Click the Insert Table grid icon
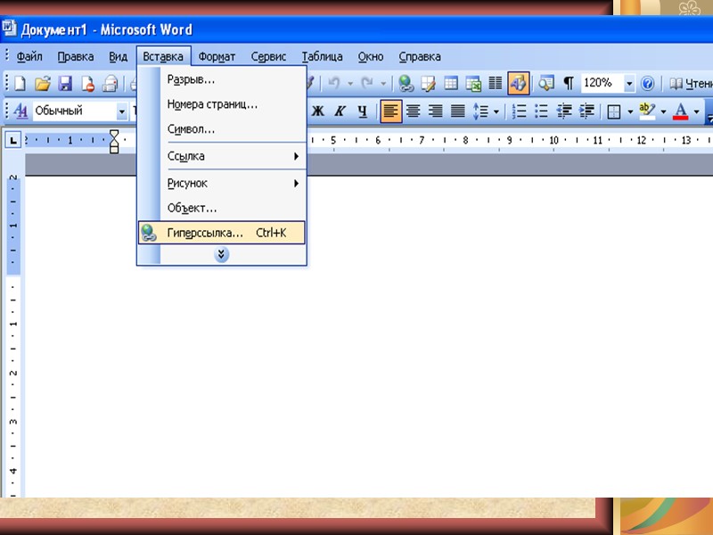713x535 pixels. (451, 84)
